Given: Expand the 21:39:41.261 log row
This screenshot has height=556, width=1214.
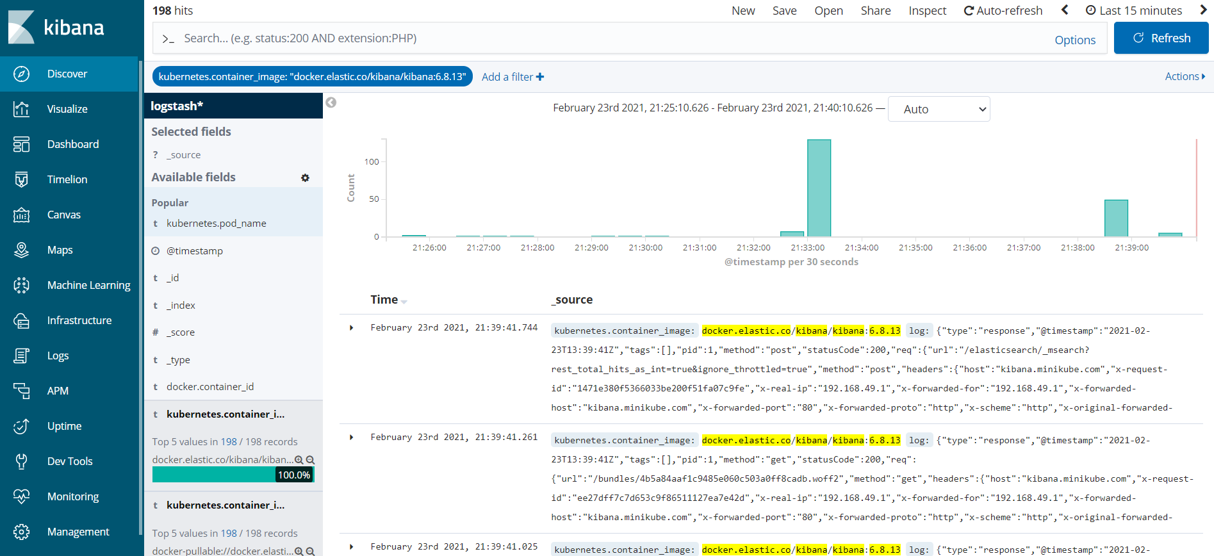Looking at the screenshot, I should pos(351,437).
